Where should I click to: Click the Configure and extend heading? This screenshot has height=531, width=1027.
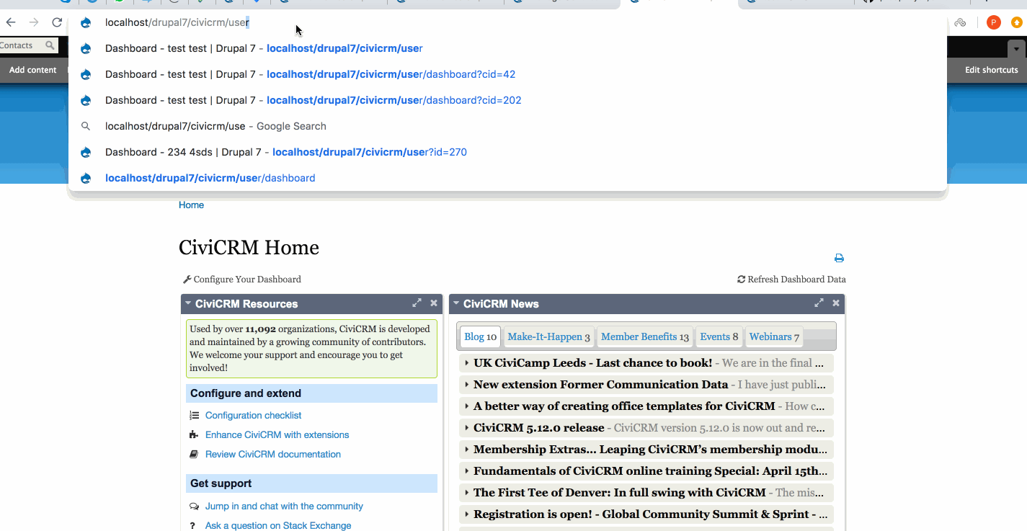point(246,393)
